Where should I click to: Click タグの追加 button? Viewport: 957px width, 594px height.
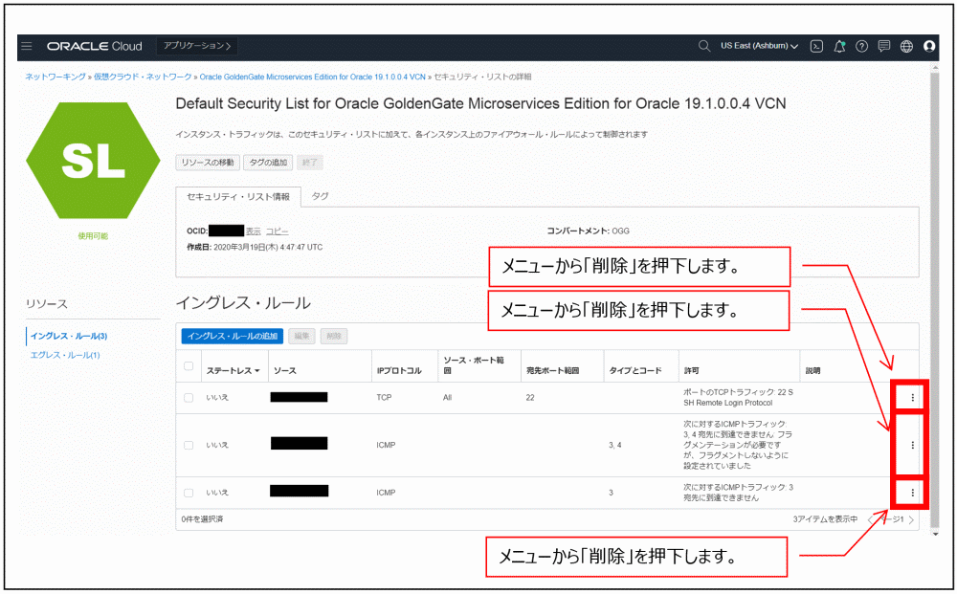[x=268, y=163]
